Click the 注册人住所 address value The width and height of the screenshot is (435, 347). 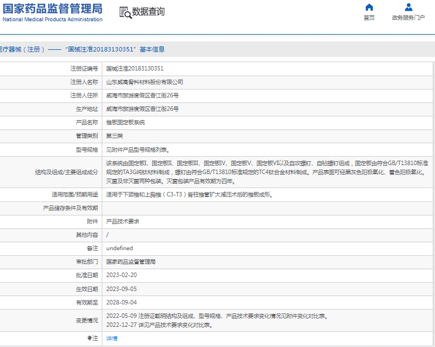coord(143,96)
